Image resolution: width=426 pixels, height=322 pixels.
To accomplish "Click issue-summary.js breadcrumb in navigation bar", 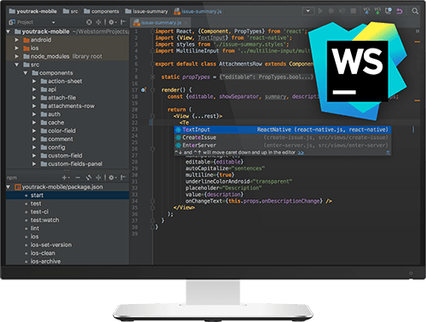I will coord(198,11).
